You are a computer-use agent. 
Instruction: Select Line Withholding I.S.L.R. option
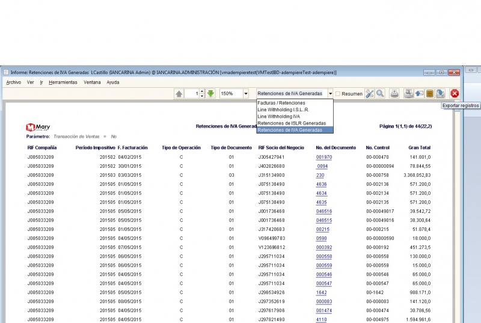point(295,109)
